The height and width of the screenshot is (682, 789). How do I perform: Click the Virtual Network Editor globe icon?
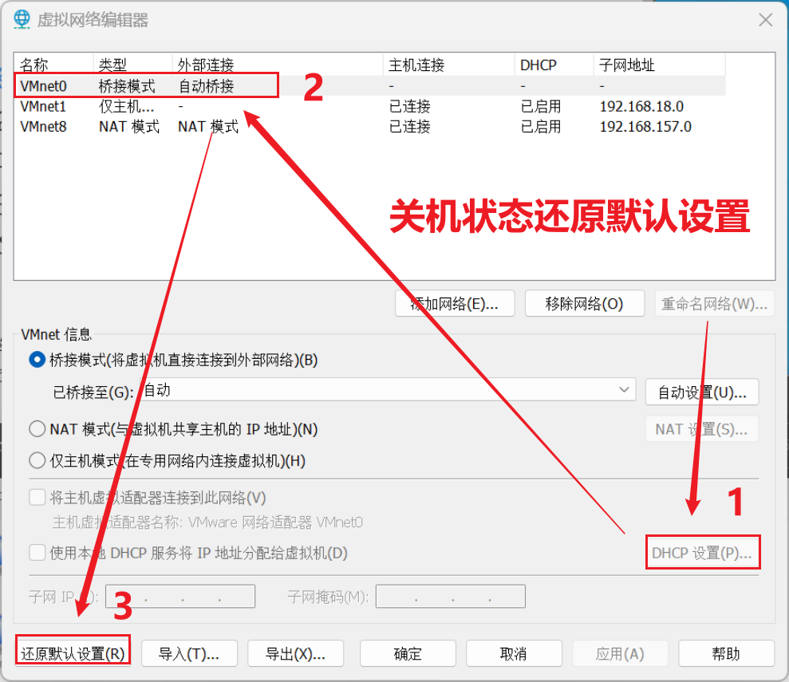[22, 19]
